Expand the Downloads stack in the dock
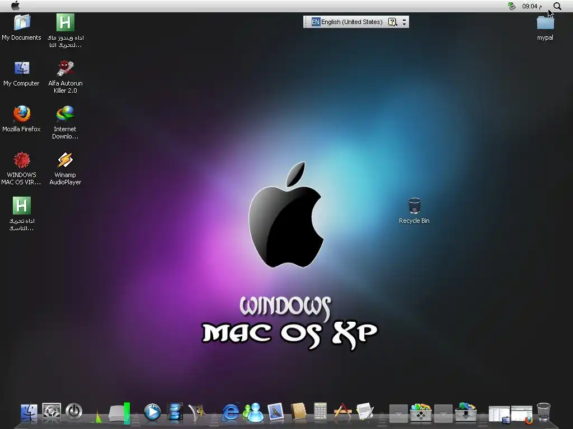Screen dimensions: 573x429 (466, 412)
